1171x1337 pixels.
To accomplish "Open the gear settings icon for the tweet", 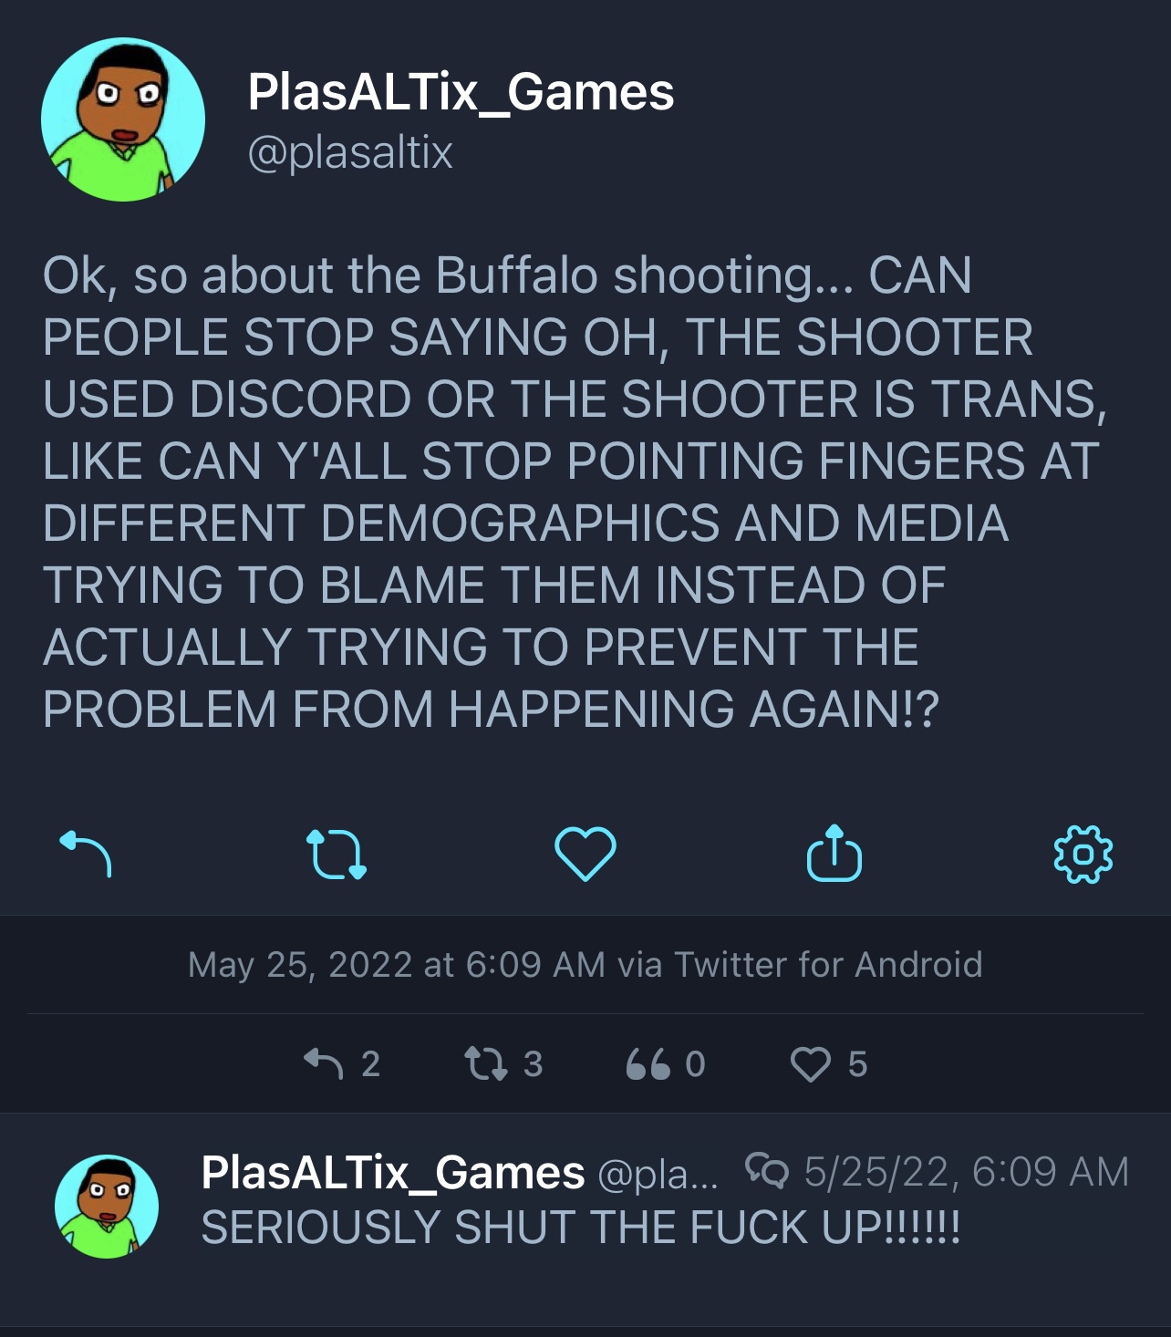I will (x=1083, y=854).
